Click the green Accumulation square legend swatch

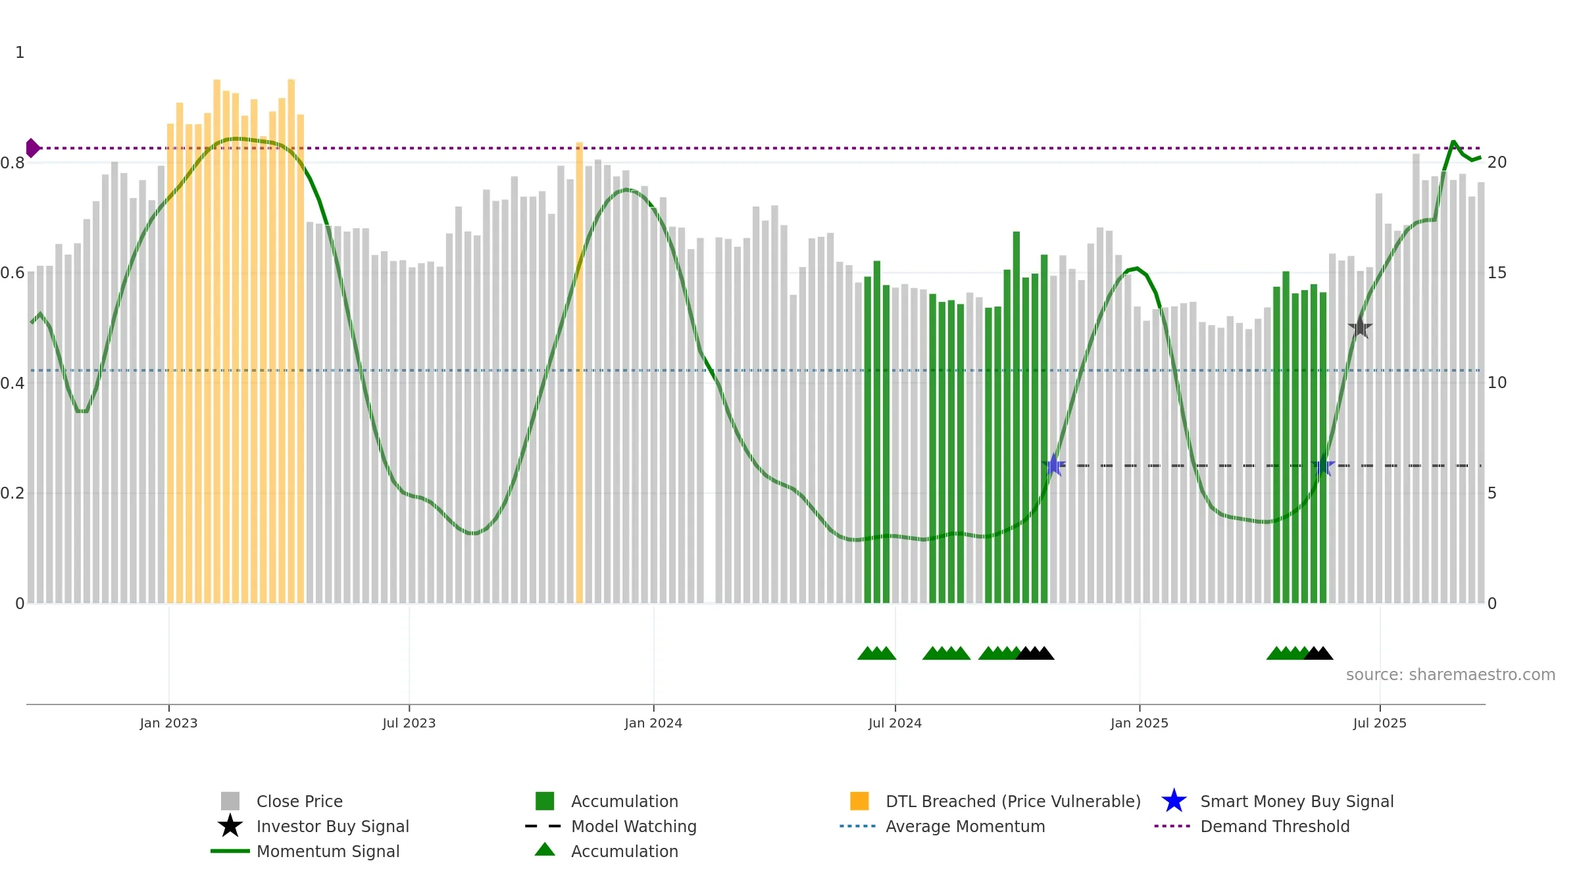tap(545, 801)
